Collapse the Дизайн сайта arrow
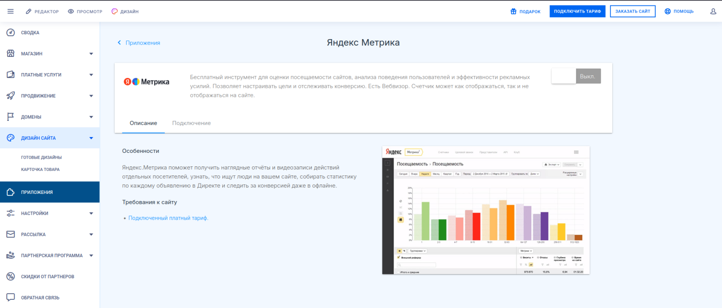Image resolution: width=722 pixels, height=308 pixels. (x=91, y=138)
